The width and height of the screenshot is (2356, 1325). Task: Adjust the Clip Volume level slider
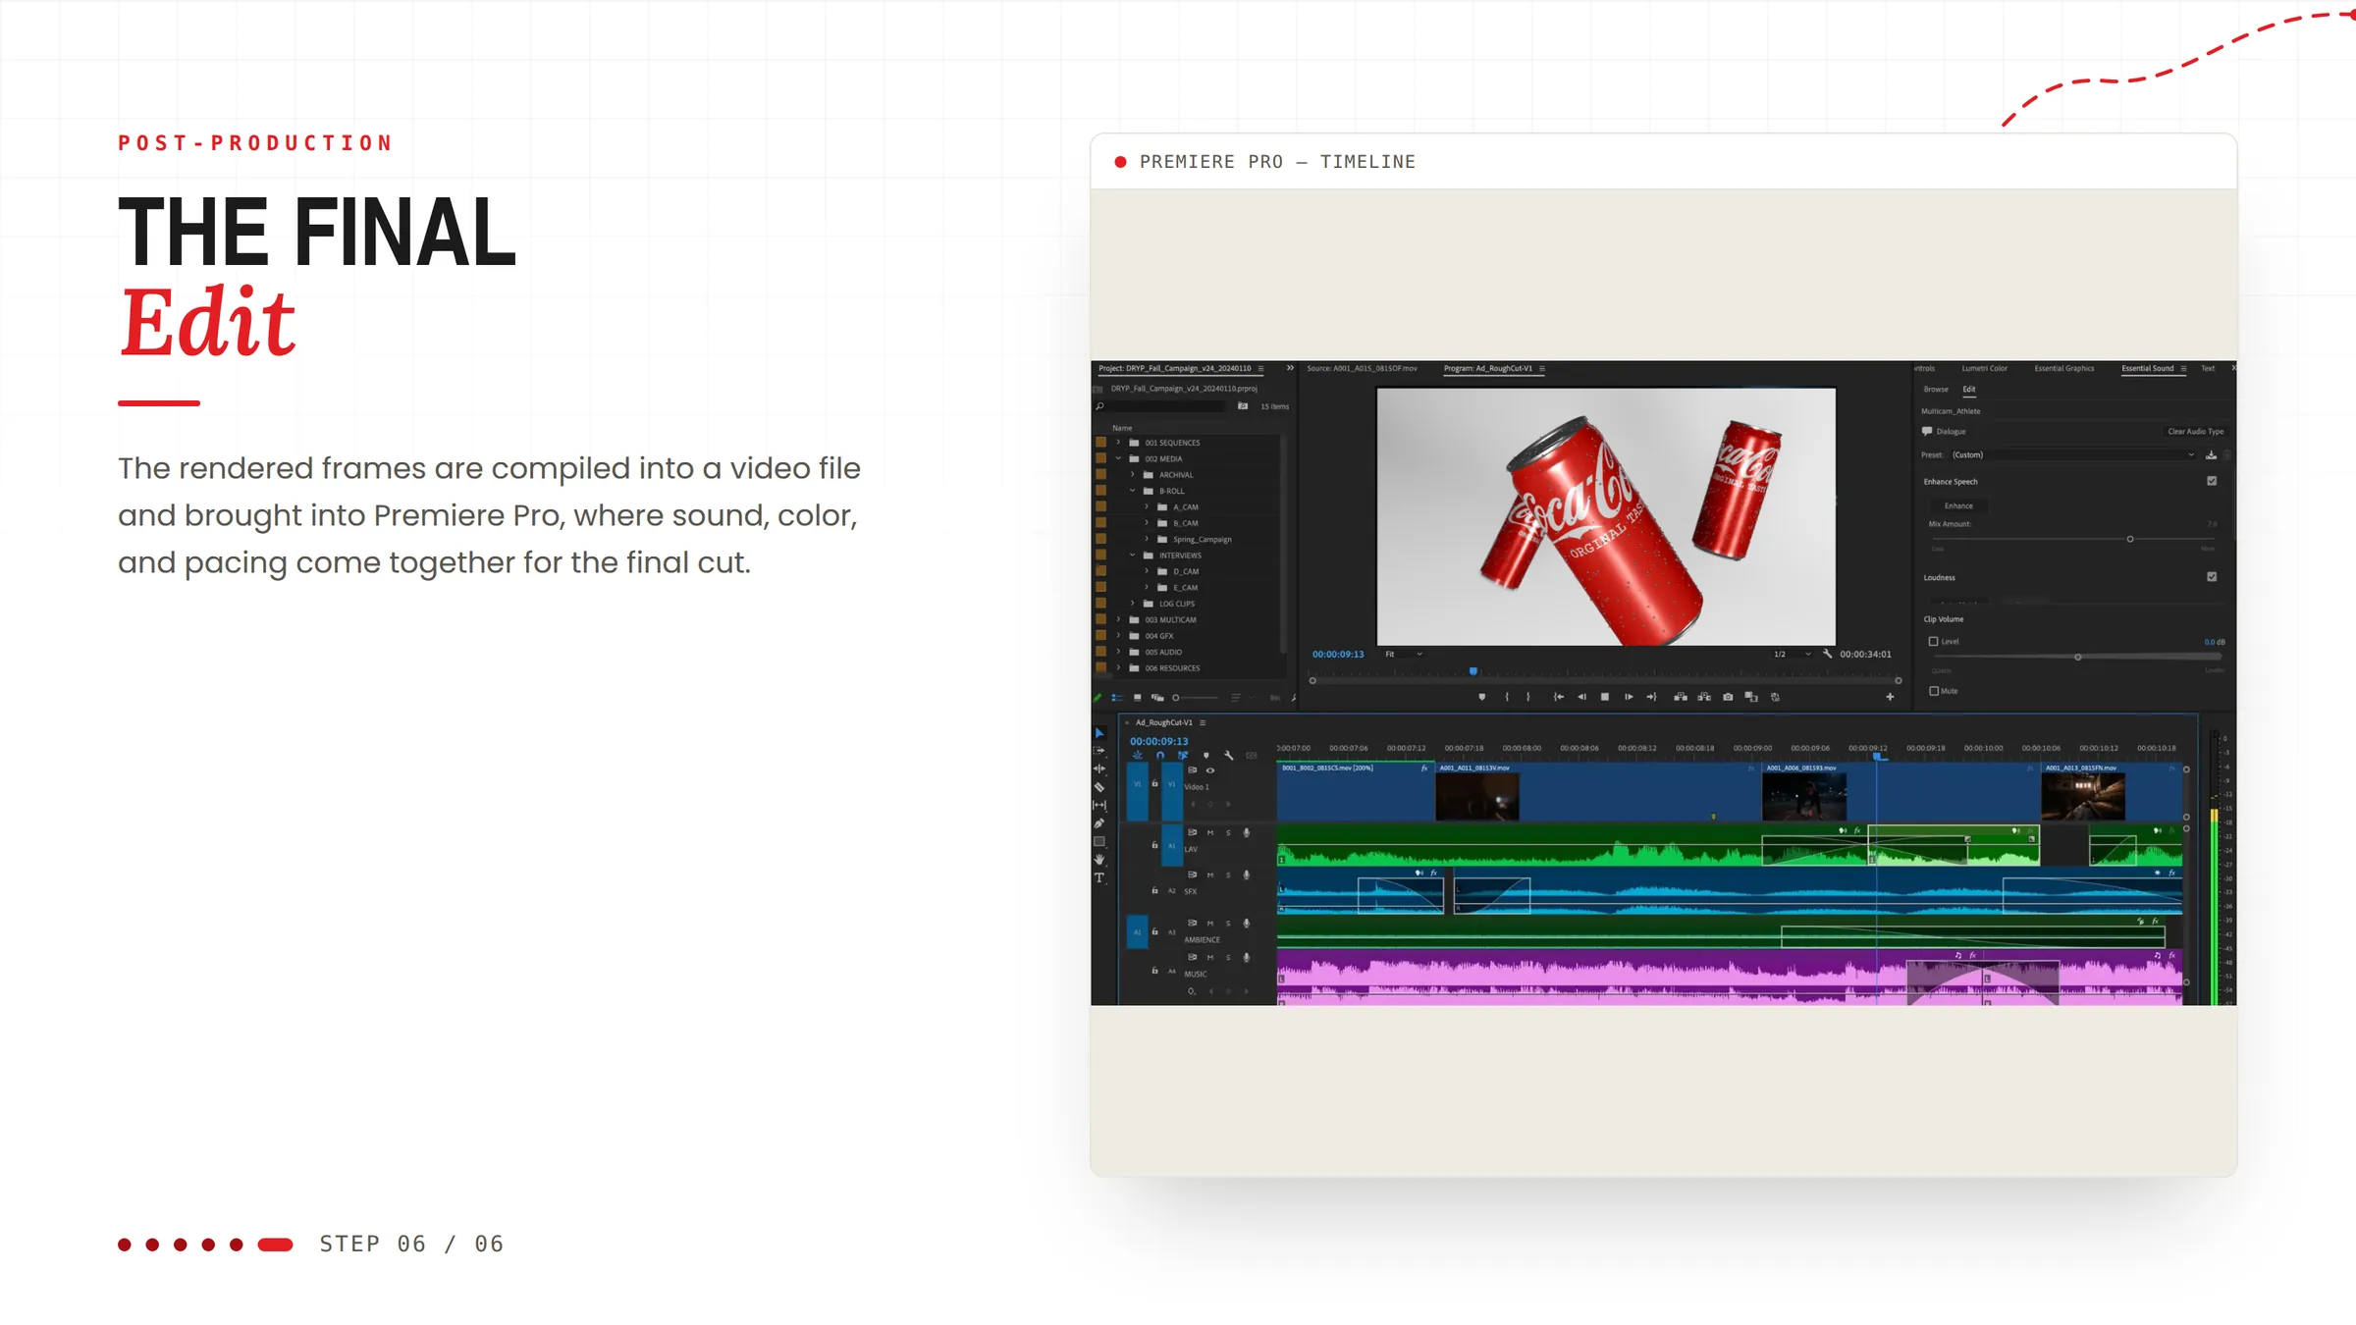[x=2078, y=657]
